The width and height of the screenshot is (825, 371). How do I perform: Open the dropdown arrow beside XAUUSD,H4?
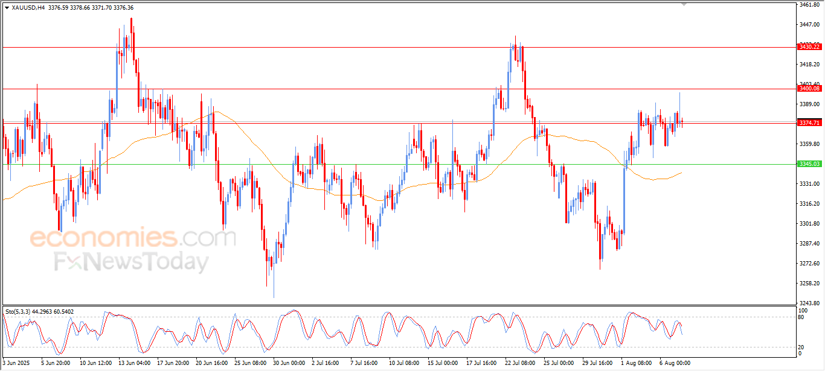coord(7,8)
